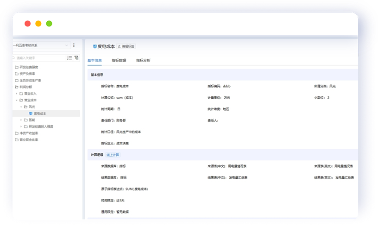This screenshot has height=227, width=378.
Task: Switch to the 指标分析 tab
Action: [143, 60]
